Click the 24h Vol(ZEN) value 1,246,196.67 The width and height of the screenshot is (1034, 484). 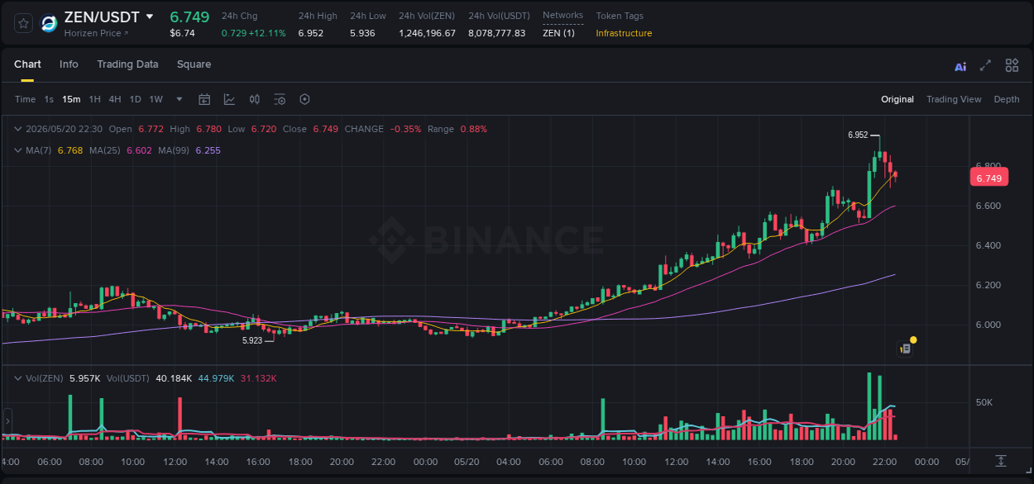tap(427, 33)
